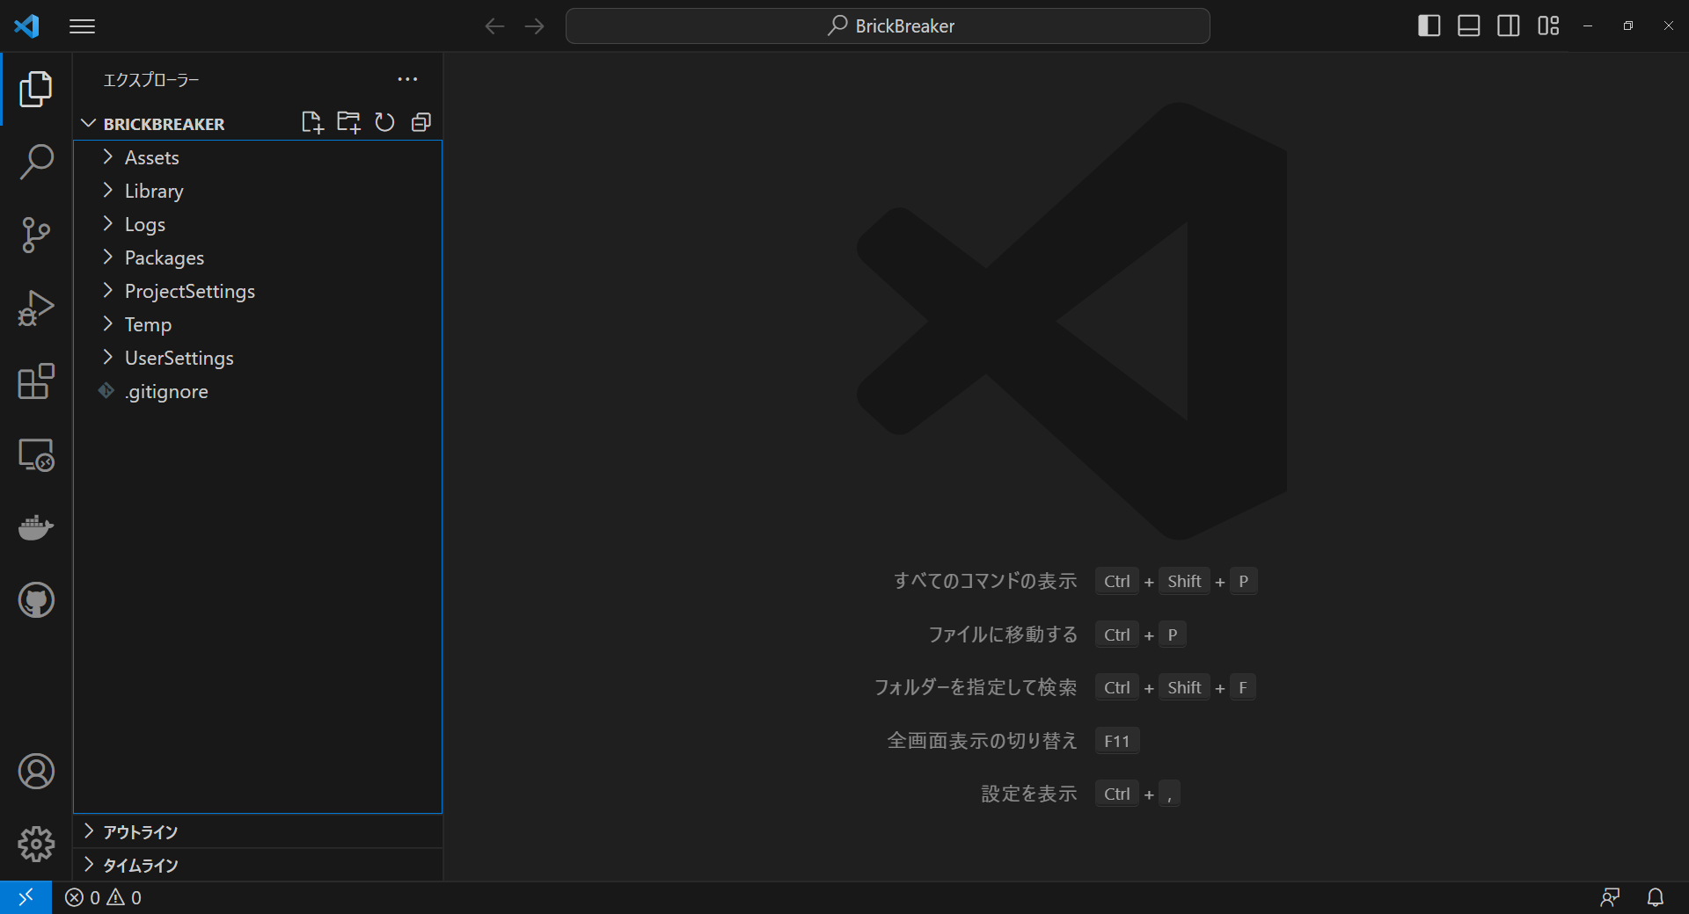Open the Docker view
The width and height of the screenshot is (1689, 914).
(36, 527)
